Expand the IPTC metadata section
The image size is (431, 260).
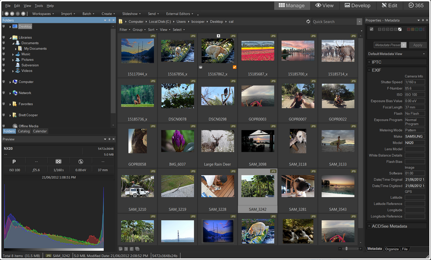click(369, 62)
